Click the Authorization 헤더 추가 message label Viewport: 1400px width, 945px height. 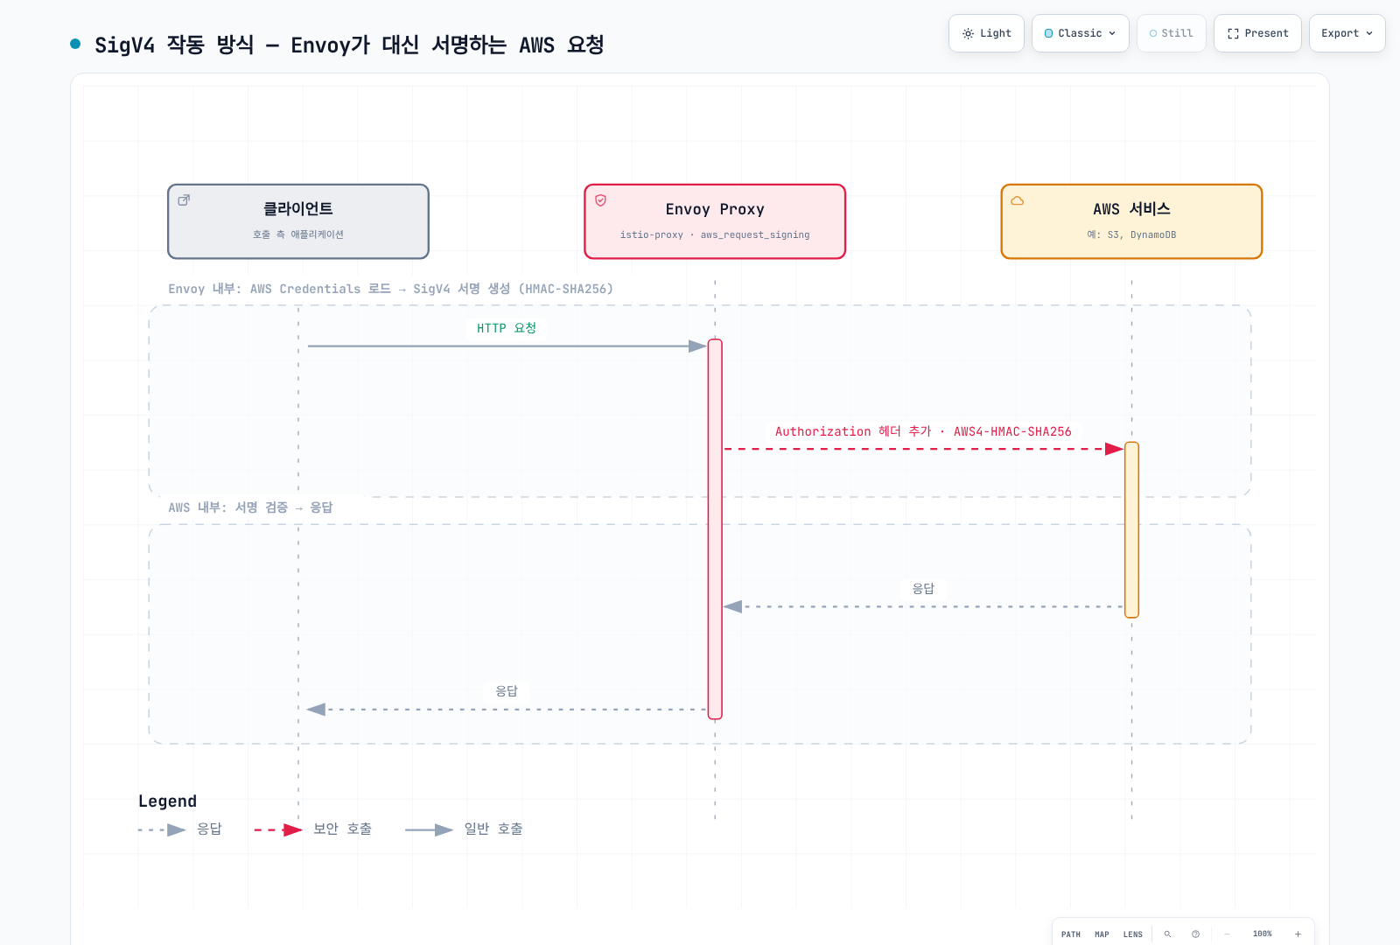[923, 431]
